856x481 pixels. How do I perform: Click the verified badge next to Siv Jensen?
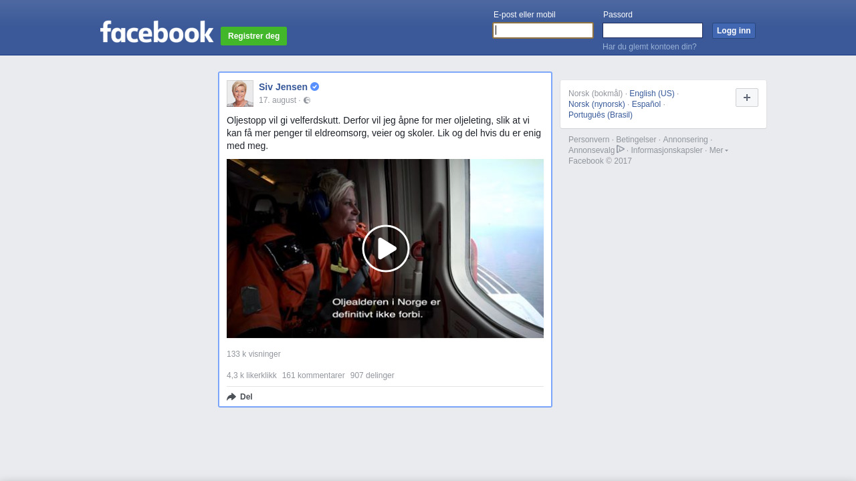[x=315, y=87]
